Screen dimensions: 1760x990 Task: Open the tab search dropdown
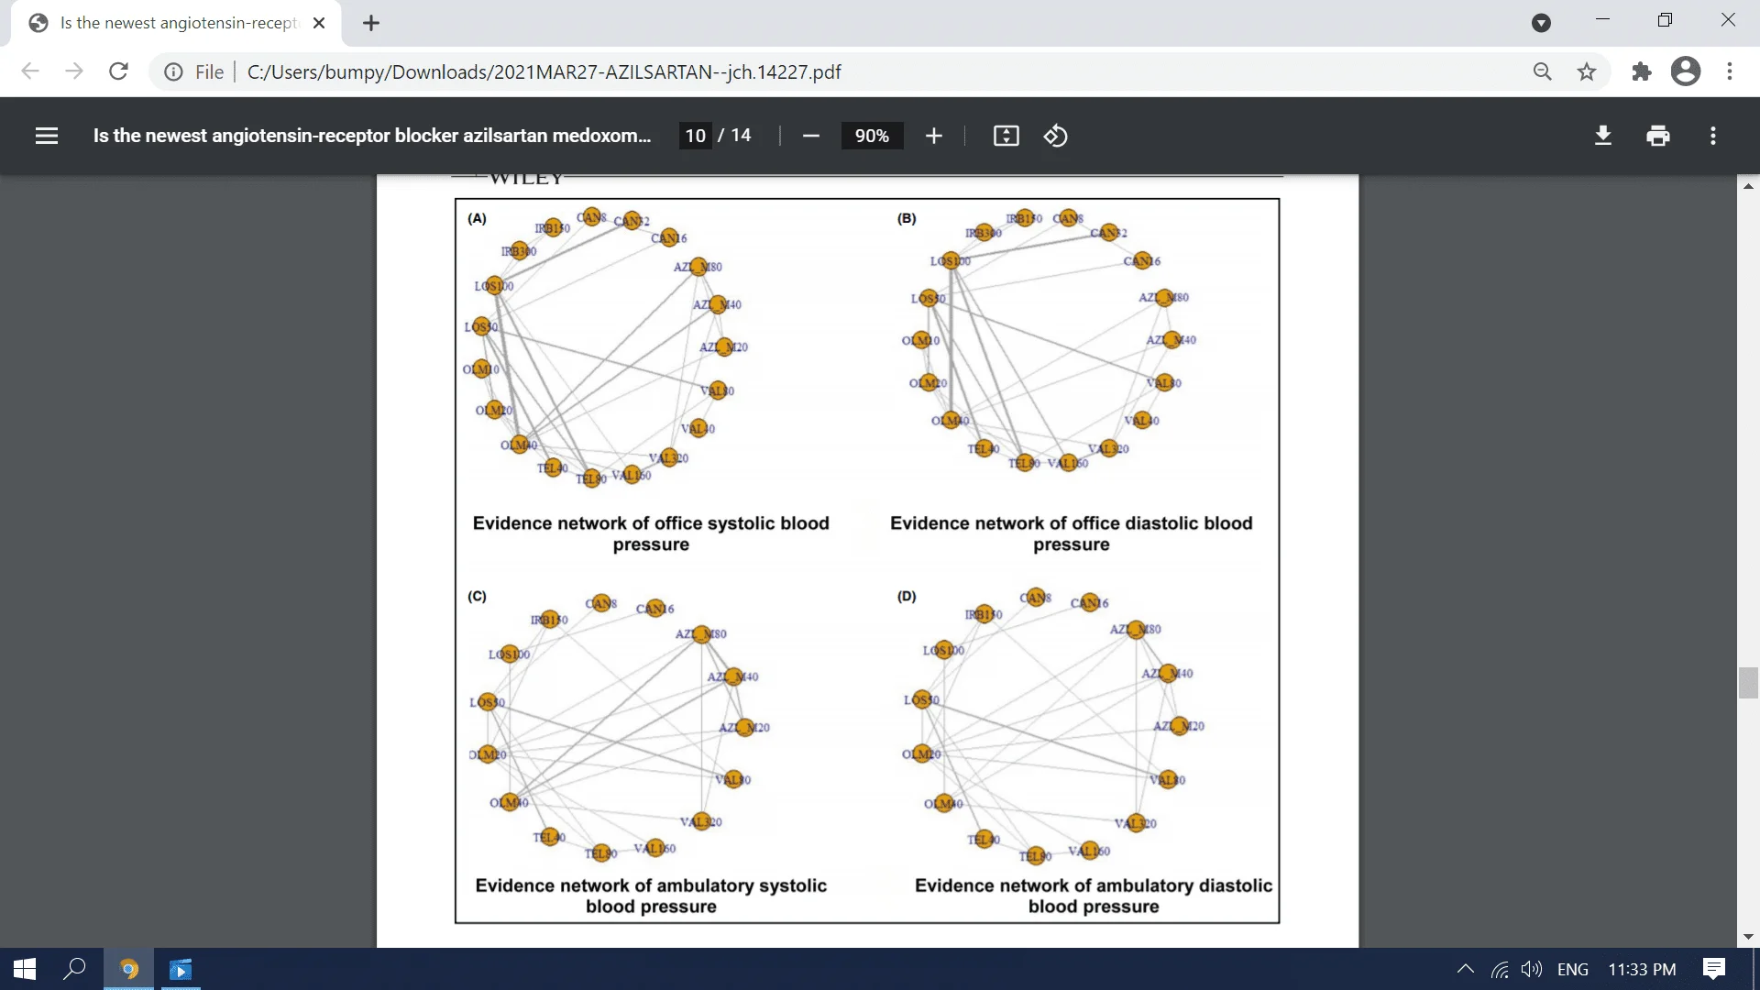(1542, 23)
